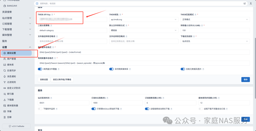This screenshot has height=131, width=256.
Task: Expand 下载管理 sidebar section
Action: coord(16,29)
